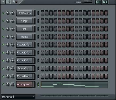The width and height of the screenshot is (116, 100).
Task: Activate the first step of Hat row
Action: pos(42,29)
